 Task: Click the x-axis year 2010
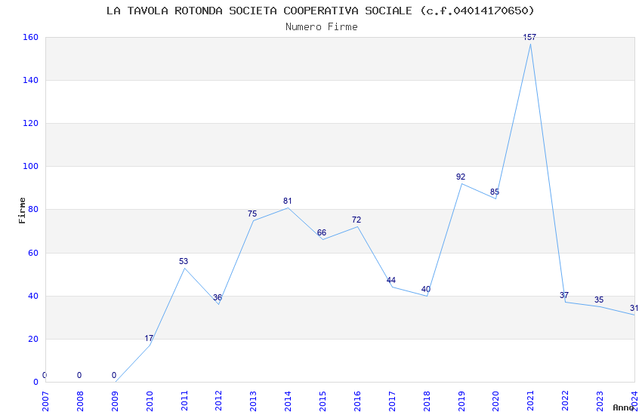(x=150, y=401)
